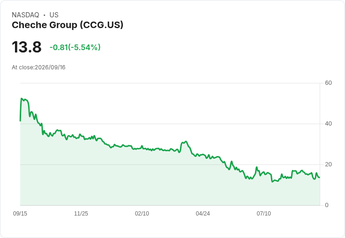Click the chart's highest peak near 09/15
This screenshot has height=238, width=345.
click(x=22, y=98)
